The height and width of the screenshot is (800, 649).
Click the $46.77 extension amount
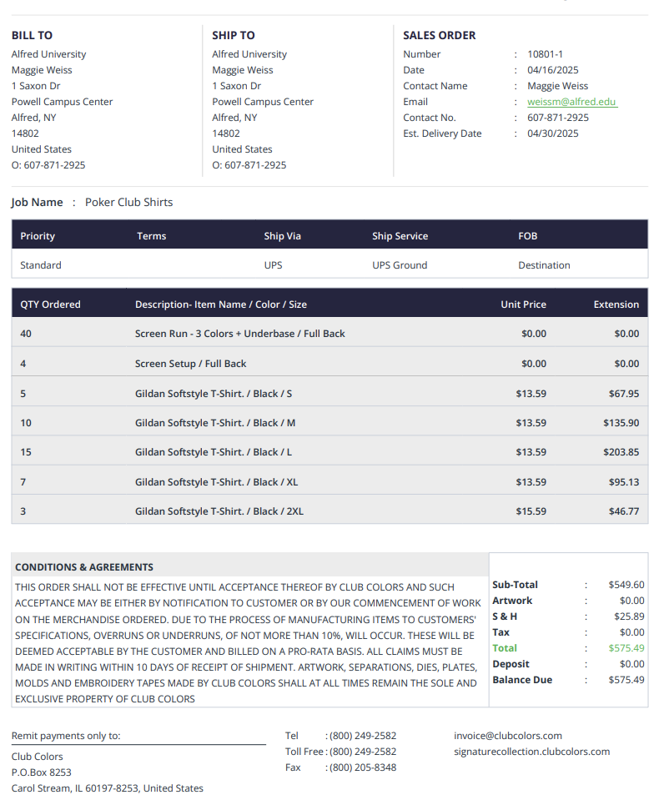(x=623, y=511)
